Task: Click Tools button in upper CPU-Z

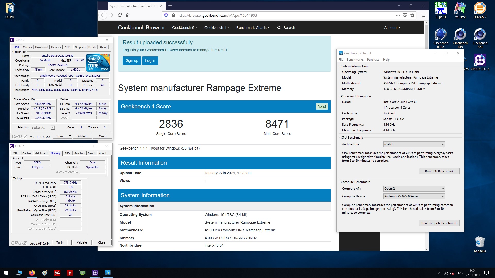Action: (x=60, y=136)
